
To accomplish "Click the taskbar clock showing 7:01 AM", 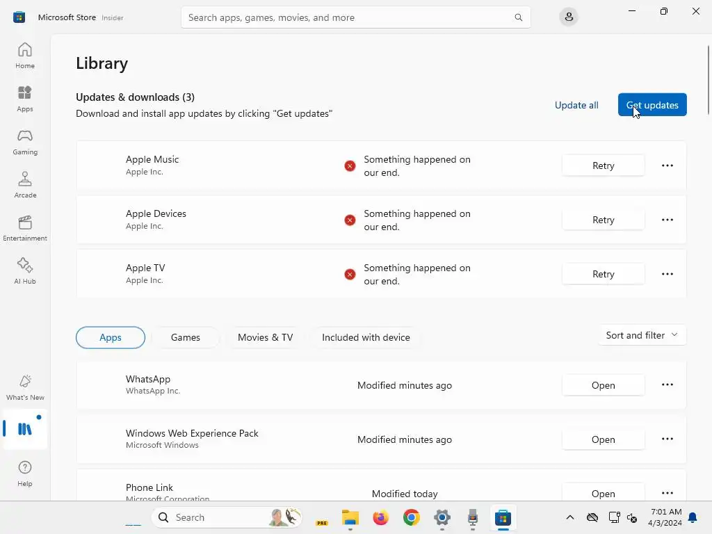I will pos(665,517).
